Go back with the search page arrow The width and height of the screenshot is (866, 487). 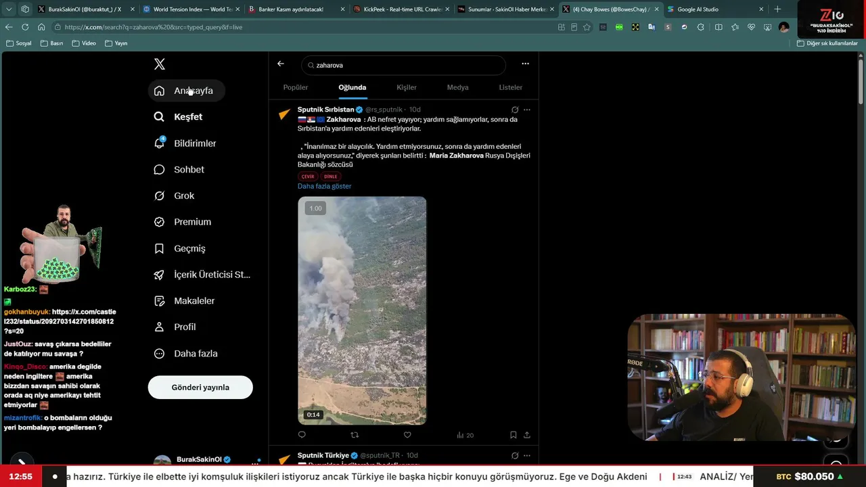[281, 64]
